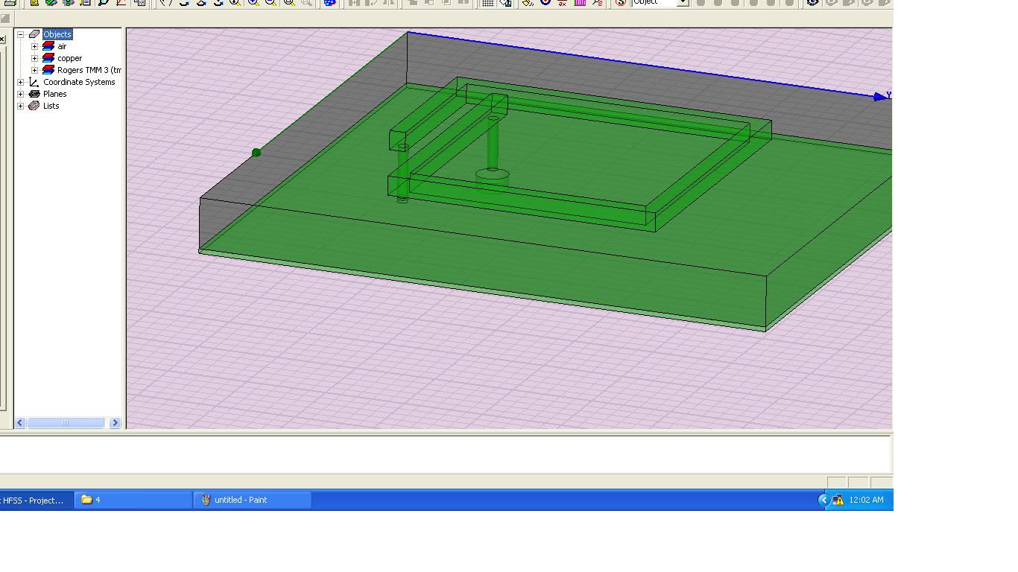The image size is (1018, 572).
Task: Expand the Planes tree node
Action: (x=21, y=94)
